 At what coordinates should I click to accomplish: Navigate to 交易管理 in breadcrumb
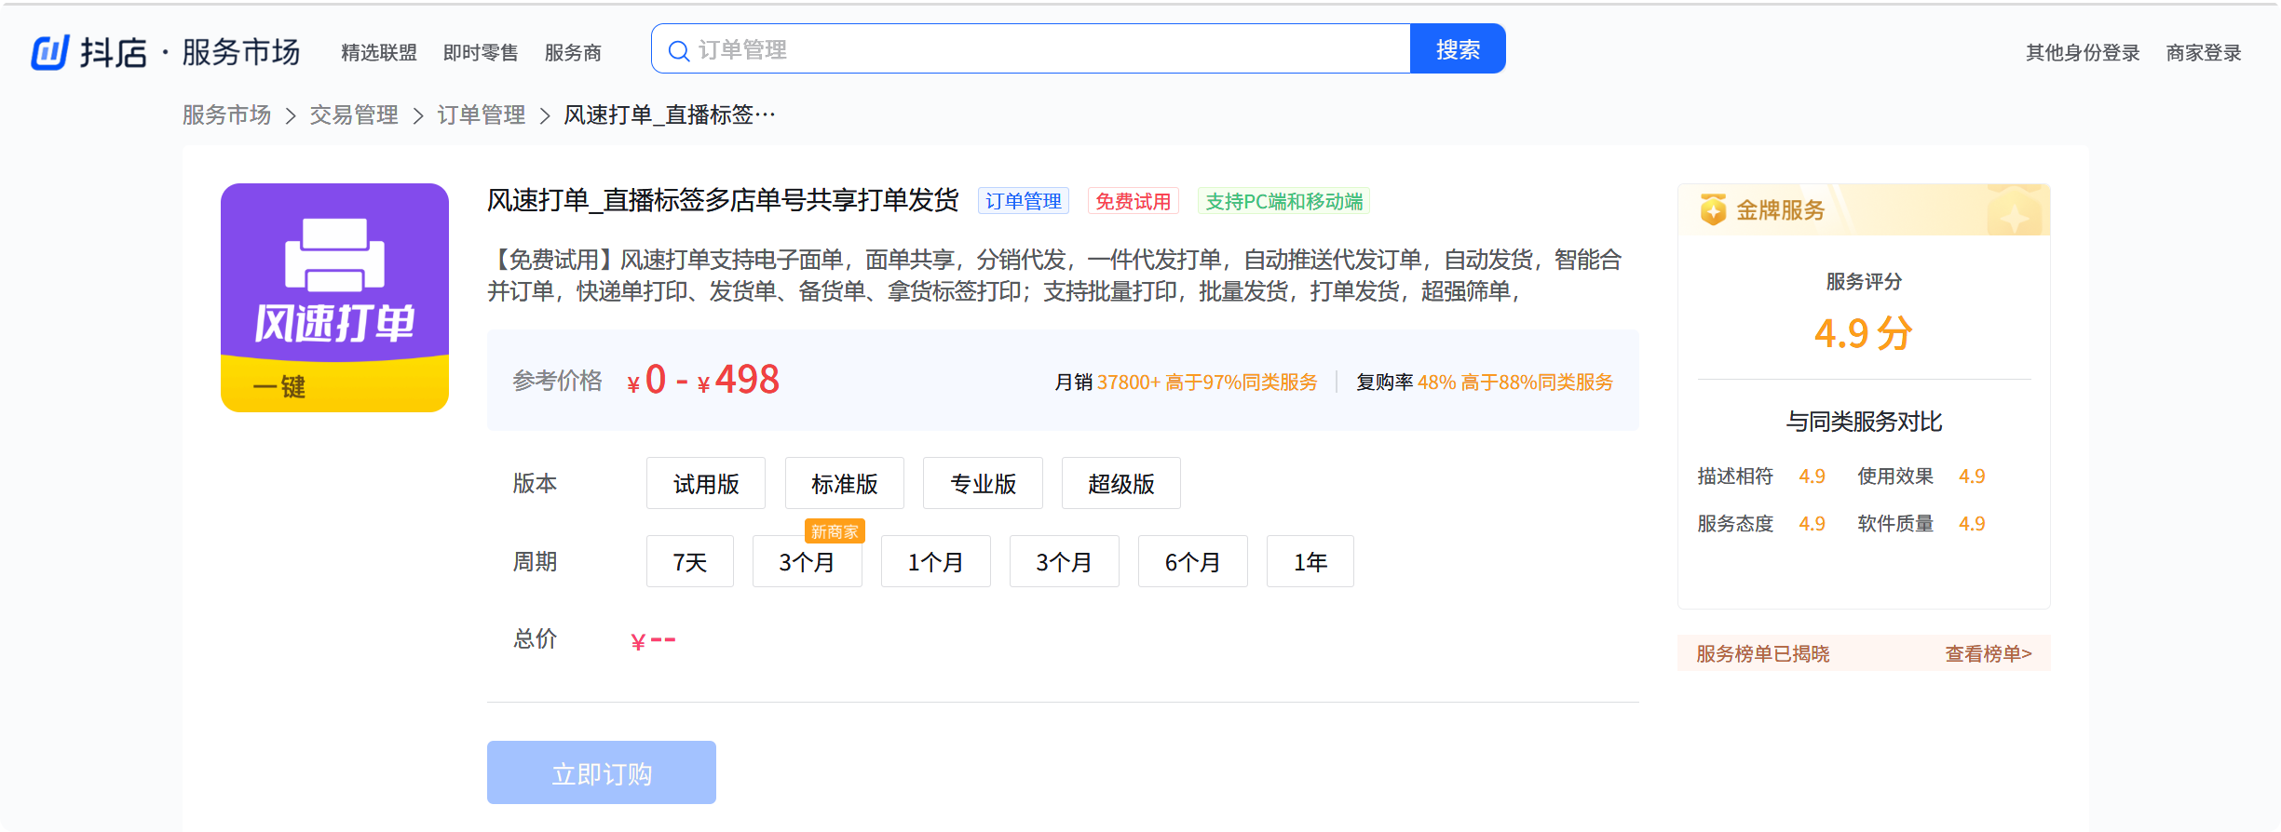[x=354, y=115]
